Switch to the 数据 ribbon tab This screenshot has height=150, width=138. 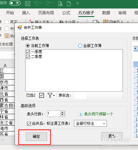[x=106, y=13]
